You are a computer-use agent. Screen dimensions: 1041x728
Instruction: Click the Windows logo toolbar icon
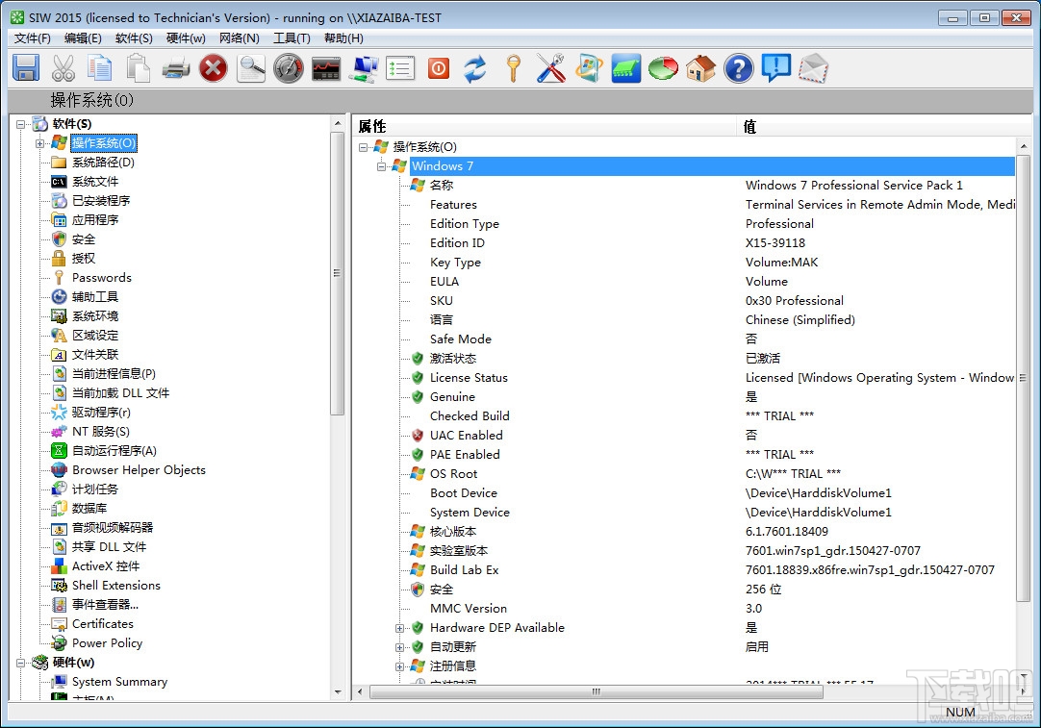(589, 68)
